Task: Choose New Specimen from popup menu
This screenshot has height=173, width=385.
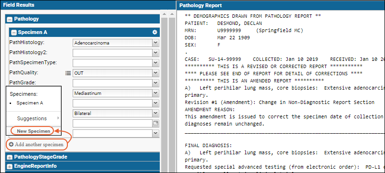Action: (33, 131)
